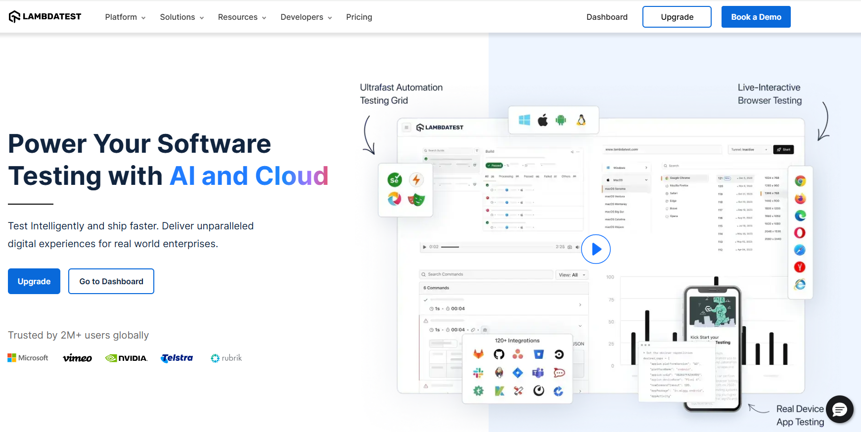861x432 pixels.
Task: Click the Safari compass icon in browser strip
Action: click(800, 250)
